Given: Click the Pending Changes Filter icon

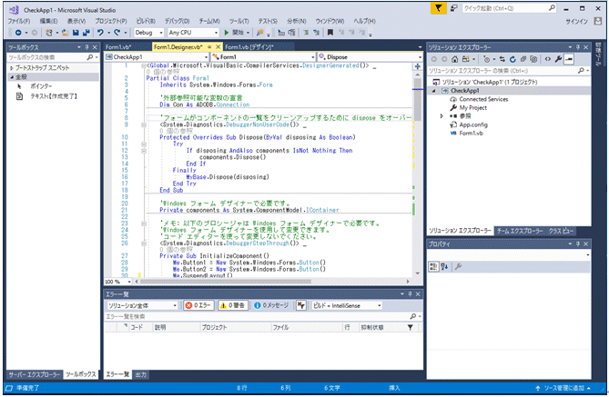Looking at the screenshot, I should 487,59.
